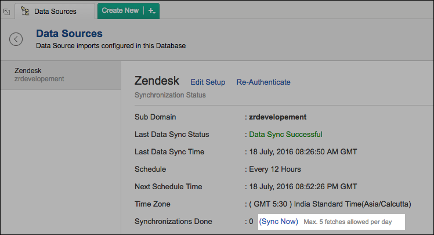The width and height of the screenshot is (434, 235).
Task: Go back using the circled arrow icon
Action: (16, 39)
